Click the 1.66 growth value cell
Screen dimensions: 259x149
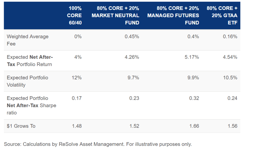(x=194, y=126)
